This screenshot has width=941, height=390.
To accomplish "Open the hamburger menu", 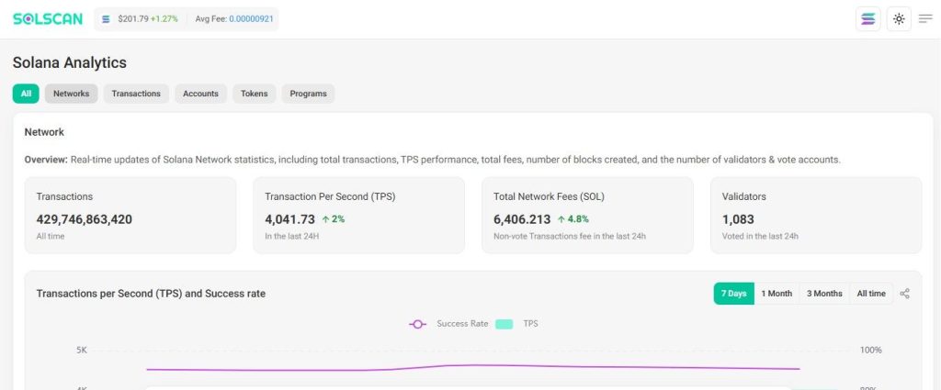I will pos(925,18).
